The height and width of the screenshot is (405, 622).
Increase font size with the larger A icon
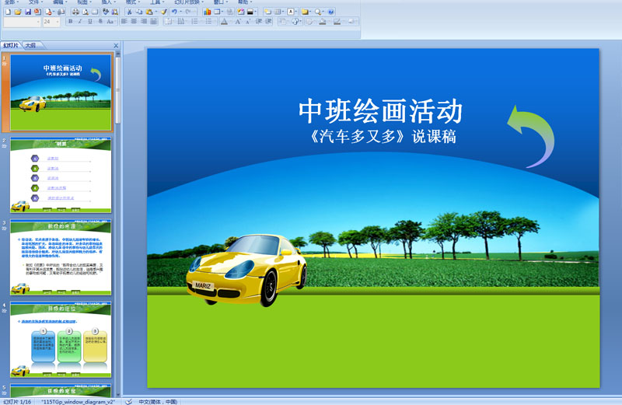238,22
